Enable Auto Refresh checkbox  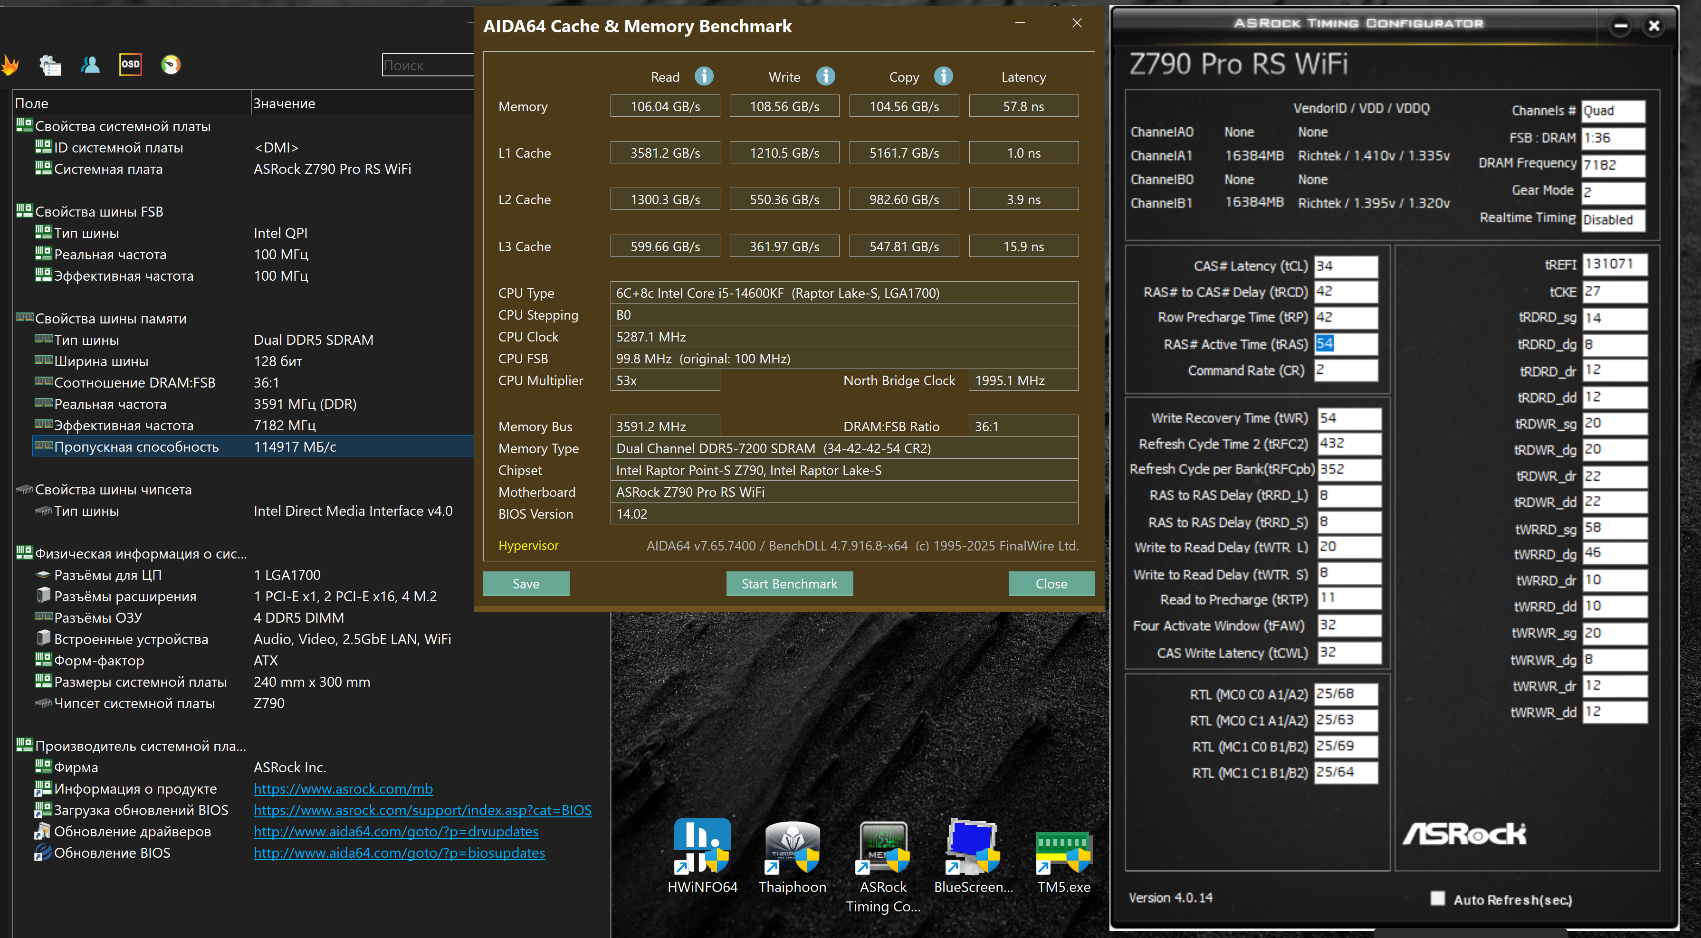1437,899
